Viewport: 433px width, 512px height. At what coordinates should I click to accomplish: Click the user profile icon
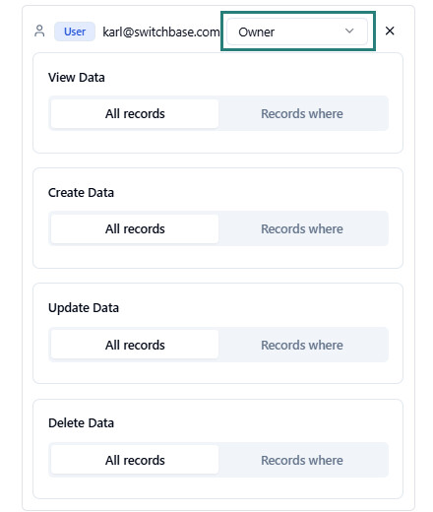39,32
